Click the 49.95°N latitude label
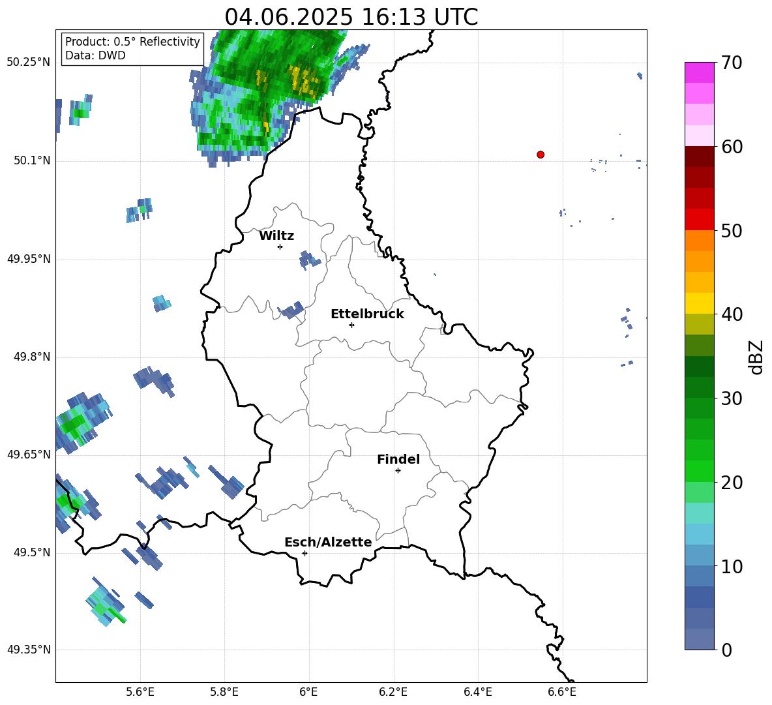The height and width of the screenshot is (705, 772). pos(29,259)
